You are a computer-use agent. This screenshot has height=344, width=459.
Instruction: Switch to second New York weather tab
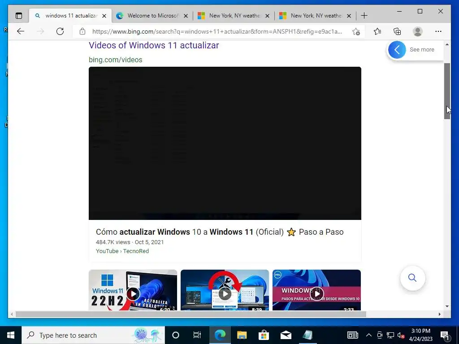(x=316, y=16)
